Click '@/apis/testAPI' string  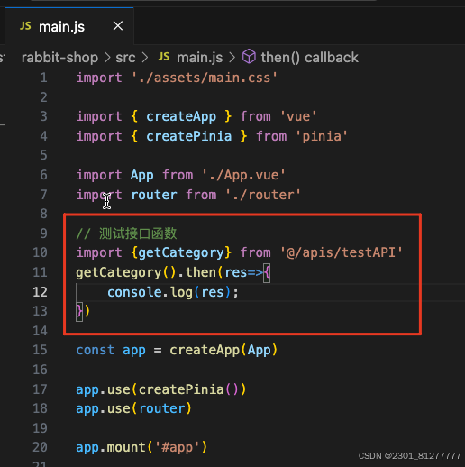click(x=342, y=252)
